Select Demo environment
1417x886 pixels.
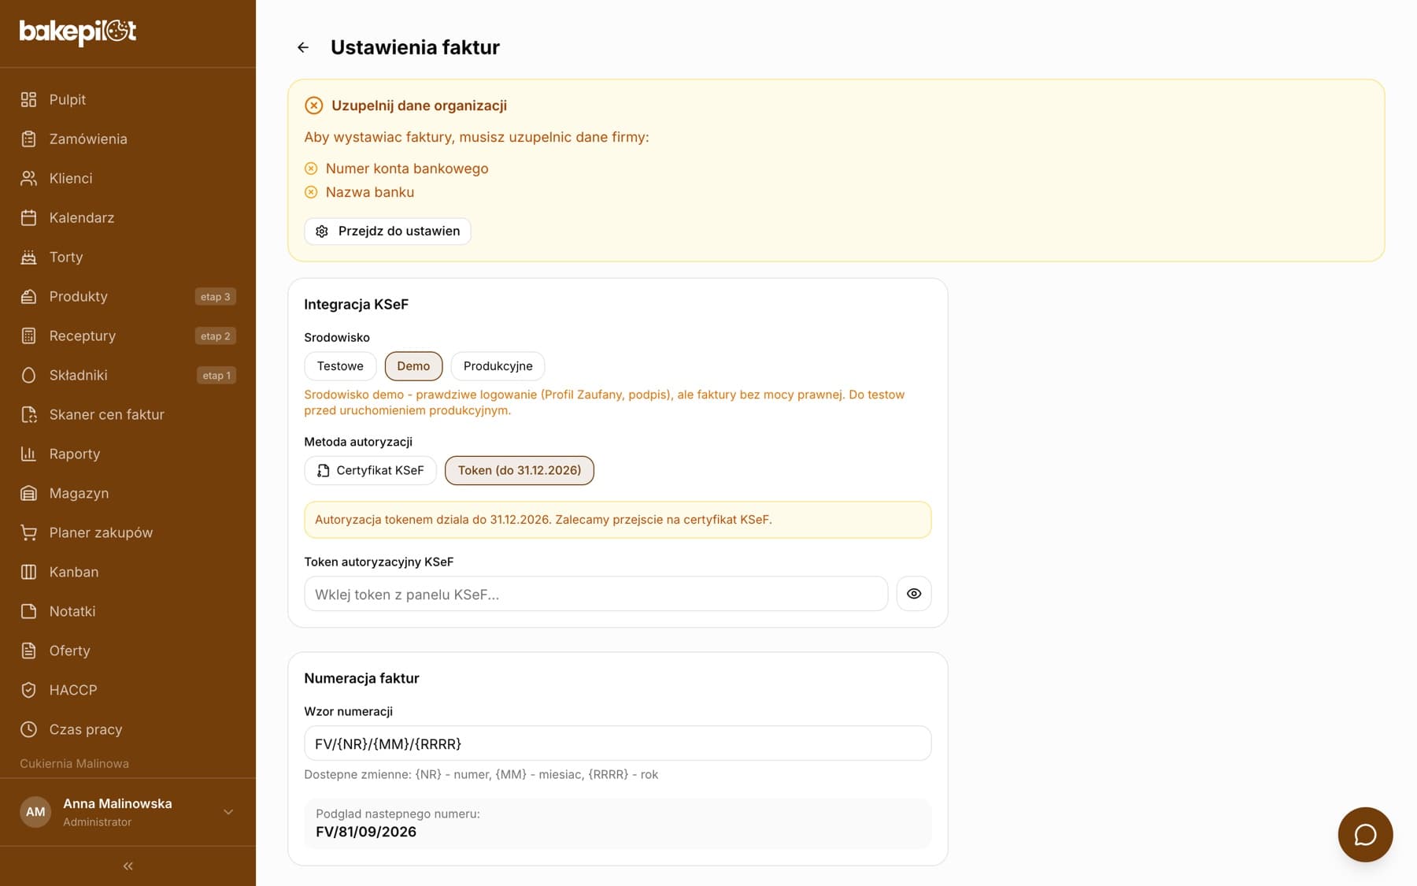tap(413, 366)
